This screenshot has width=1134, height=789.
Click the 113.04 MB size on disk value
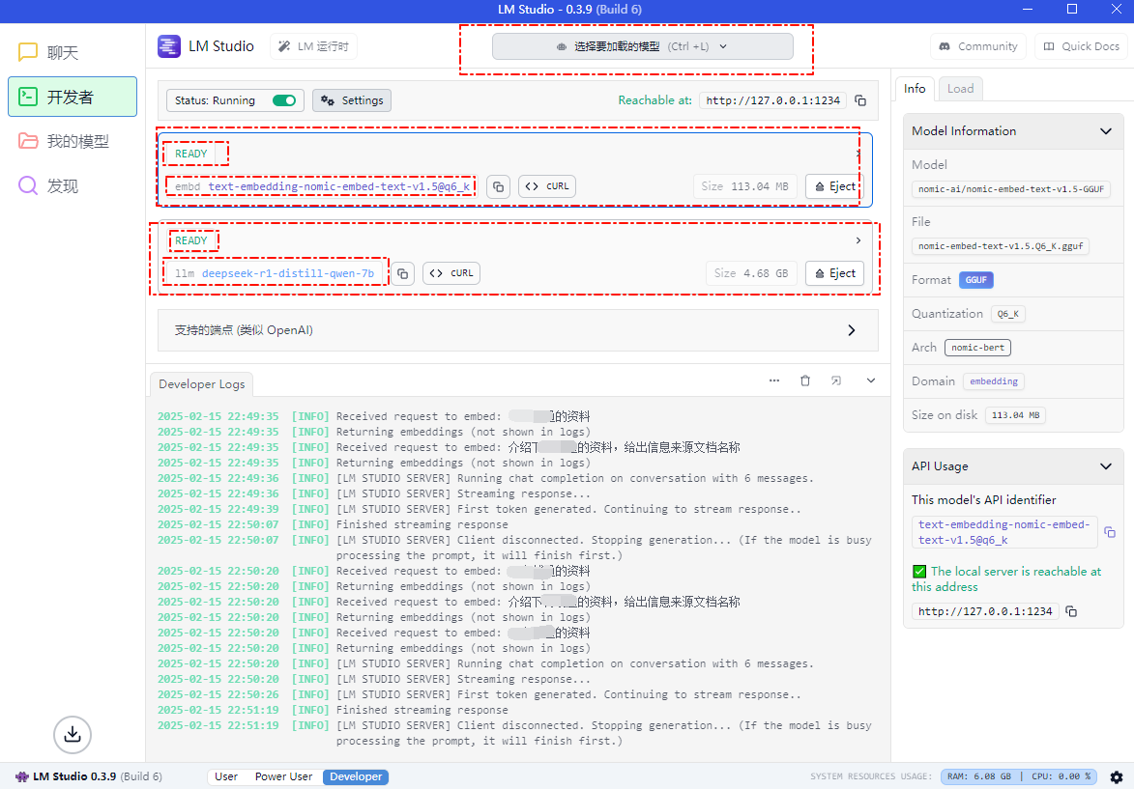coord(1015,415)
